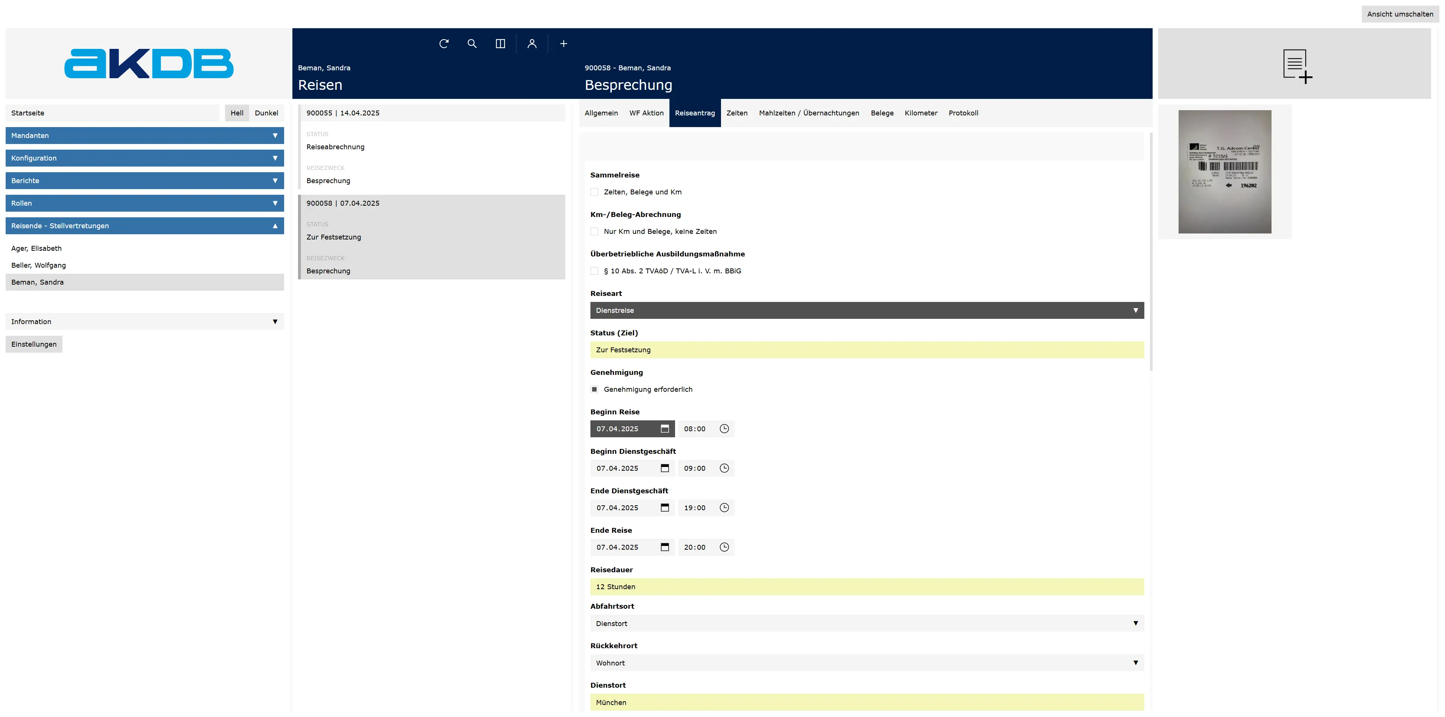Screen dimensions: 1445x717
Task: Click the add document icon
Action: point(1297,66)
